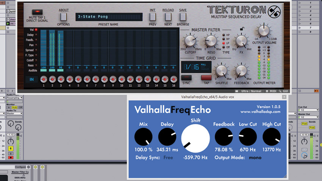Open Cue Out 1/2 dropdown

tap(308, 110)
